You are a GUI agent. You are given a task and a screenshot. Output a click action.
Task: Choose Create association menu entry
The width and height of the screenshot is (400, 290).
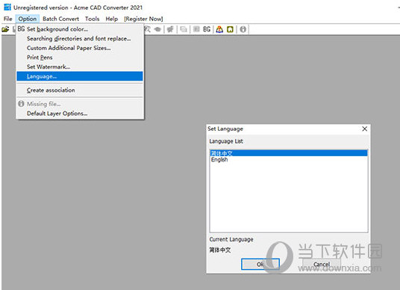pos(80,90)
